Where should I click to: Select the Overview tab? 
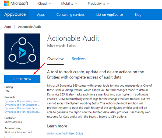pyautogui.click(x=55, y=59)
